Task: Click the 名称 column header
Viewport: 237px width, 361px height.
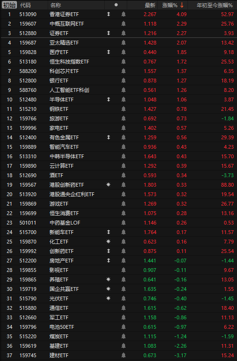Action: [x=56, y=5]
